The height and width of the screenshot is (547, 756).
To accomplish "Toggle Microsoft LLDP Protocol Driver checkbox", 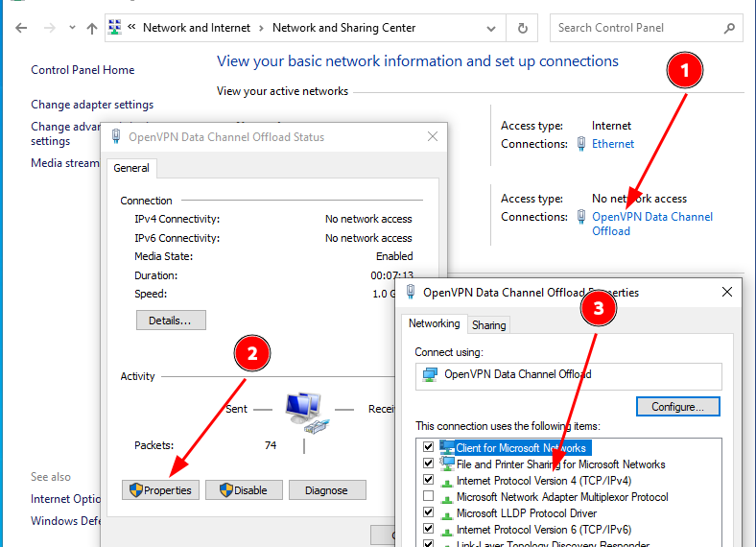I will [428, 511].
